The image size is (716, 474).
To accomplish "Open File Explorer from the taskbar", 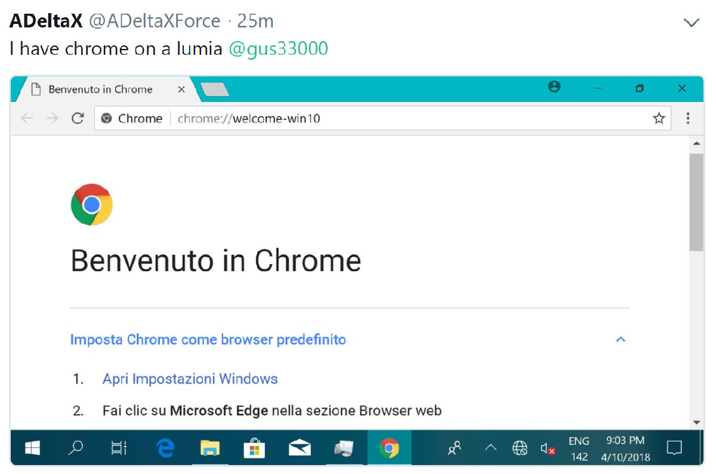I will pyautogui.click(x=209, y=448).
